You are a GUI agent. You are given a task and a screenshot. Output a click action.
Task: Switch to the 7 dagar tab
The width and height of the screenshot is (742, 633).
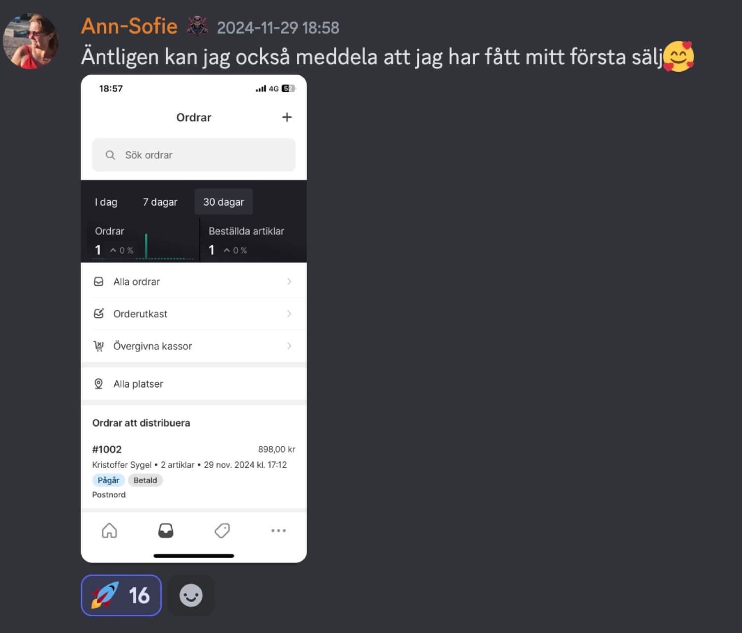160,202
